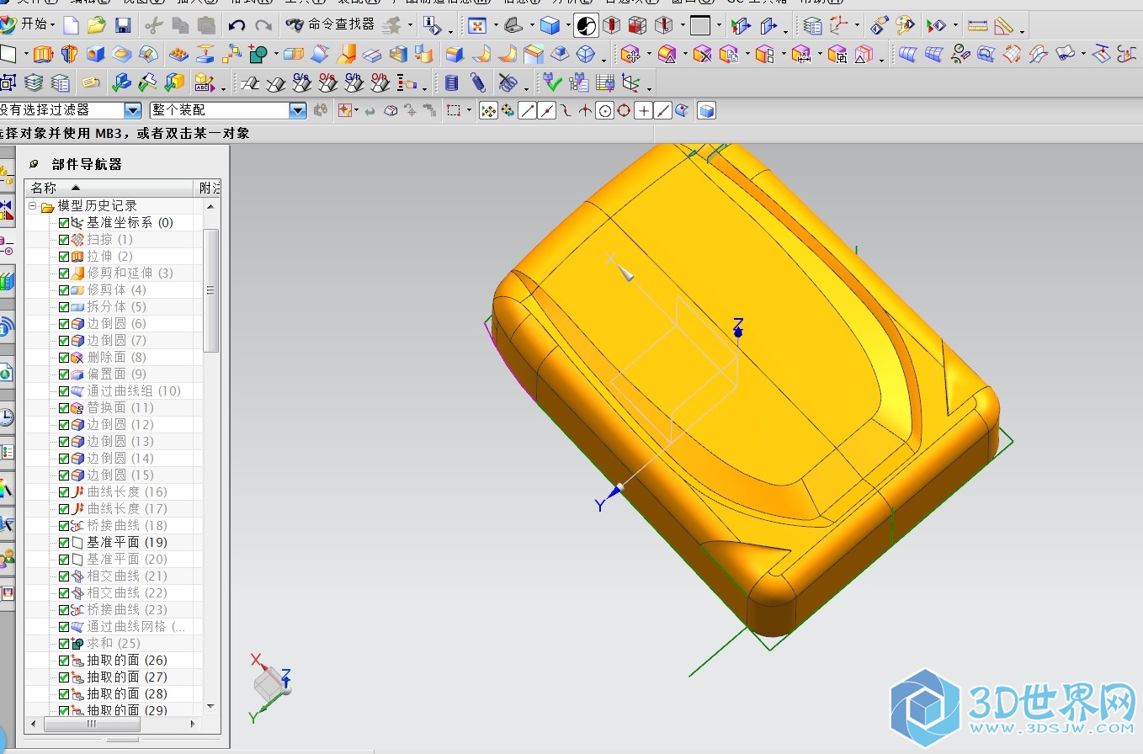1143x754 pixels.
Task: Uncheck the 拉伸 (2) feature checkbox
Action: coord(64,257)
